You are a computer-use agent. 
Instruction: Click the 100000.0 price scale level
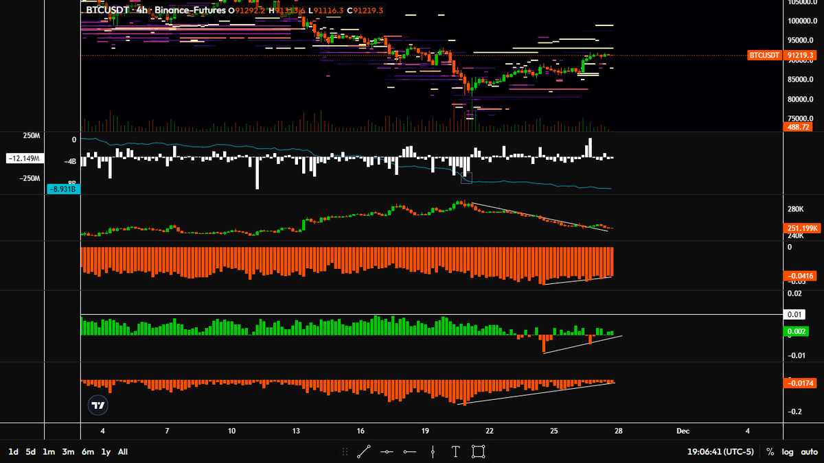pyautogui.click(x=803, y=21)
